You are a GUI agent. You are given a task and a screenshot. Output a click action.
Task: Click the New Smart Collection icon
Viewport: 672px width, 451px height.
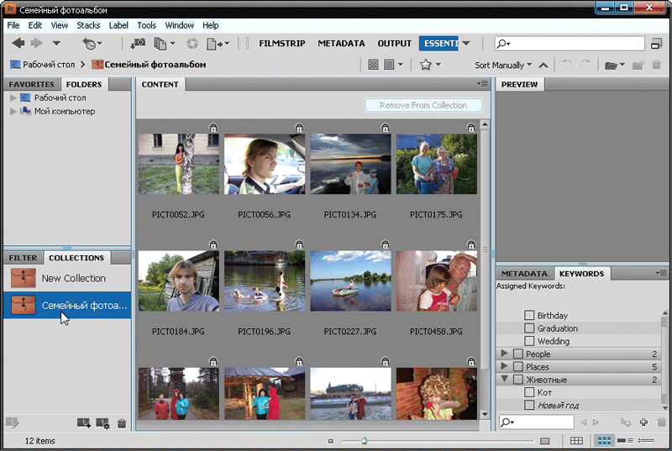click(102, 423)
